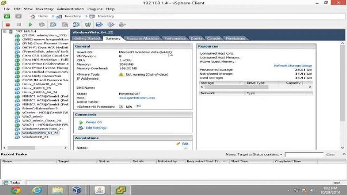
Task: Click the second Inventory breadcrumb arrow
Action: click(87, 16)
